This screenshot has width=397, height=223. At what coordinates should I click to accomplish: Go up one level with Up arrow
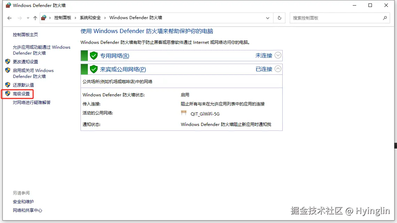(x=35, y=18)
